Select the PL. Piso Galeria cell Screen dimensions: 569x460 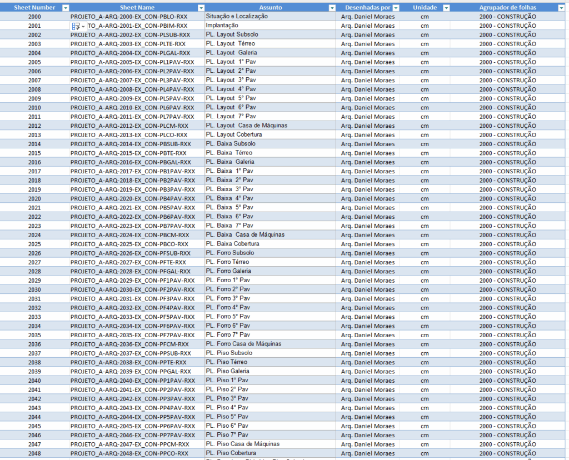271,372
